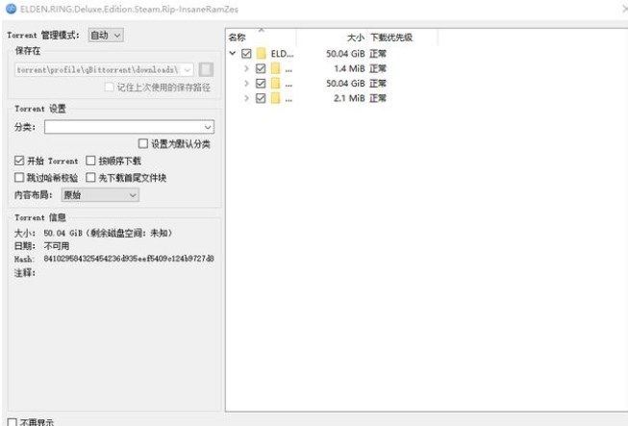Sort by the 名称 column header
This screenshot has width=628, height=426.
point(262,38)
